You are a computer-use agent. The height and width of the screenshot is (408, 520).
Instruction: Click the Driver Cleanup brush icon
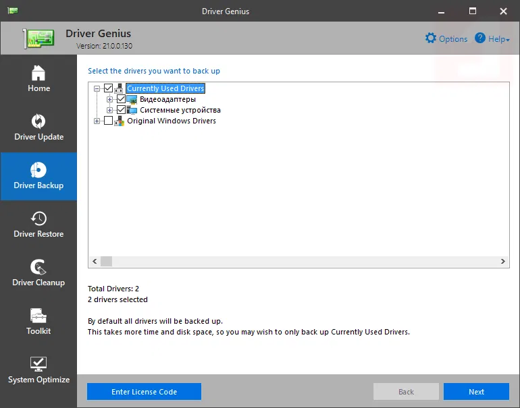pos(38,267)
